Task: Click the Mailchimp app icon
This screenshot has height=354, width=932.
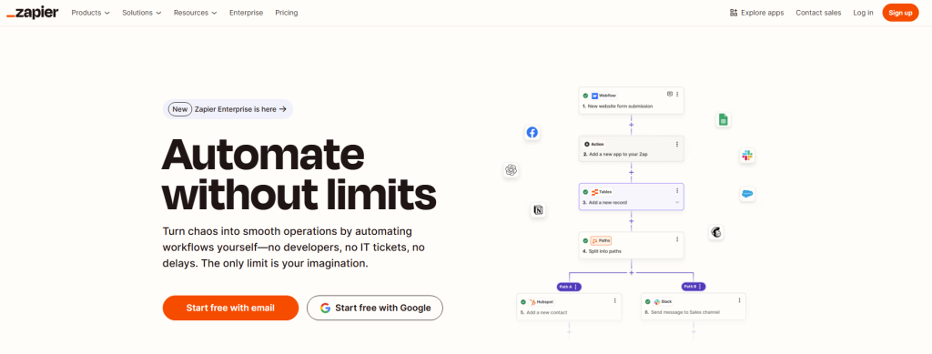Action: tap(716, 232)
